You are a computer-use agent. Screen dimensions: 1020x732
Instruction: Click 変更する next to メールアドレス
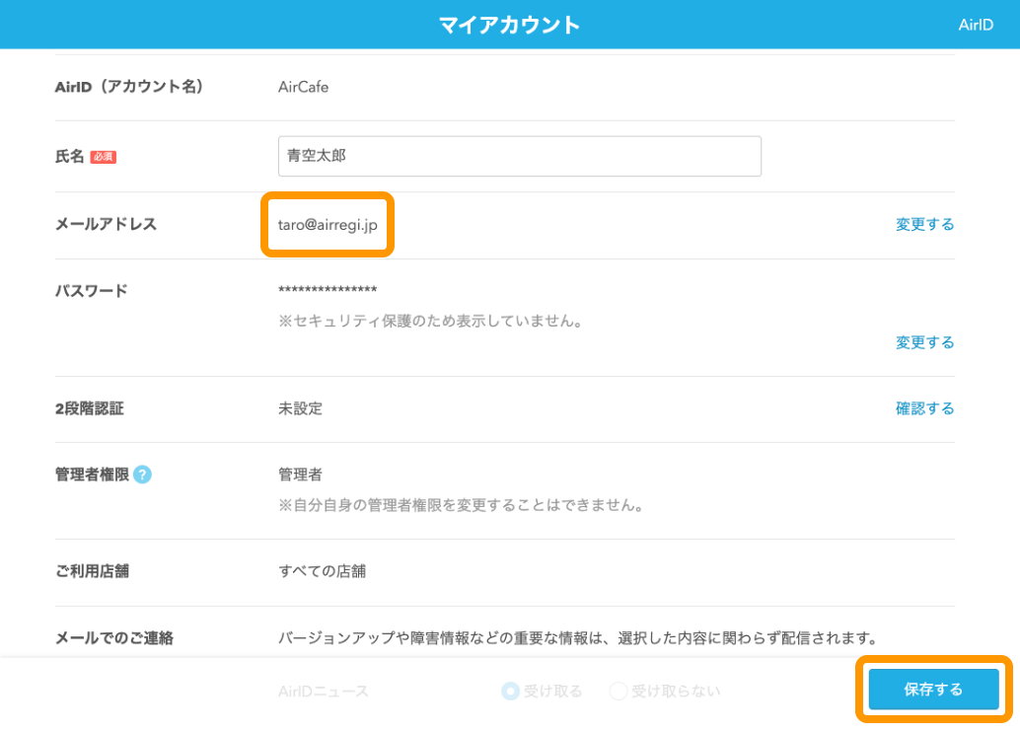(923, 224)
